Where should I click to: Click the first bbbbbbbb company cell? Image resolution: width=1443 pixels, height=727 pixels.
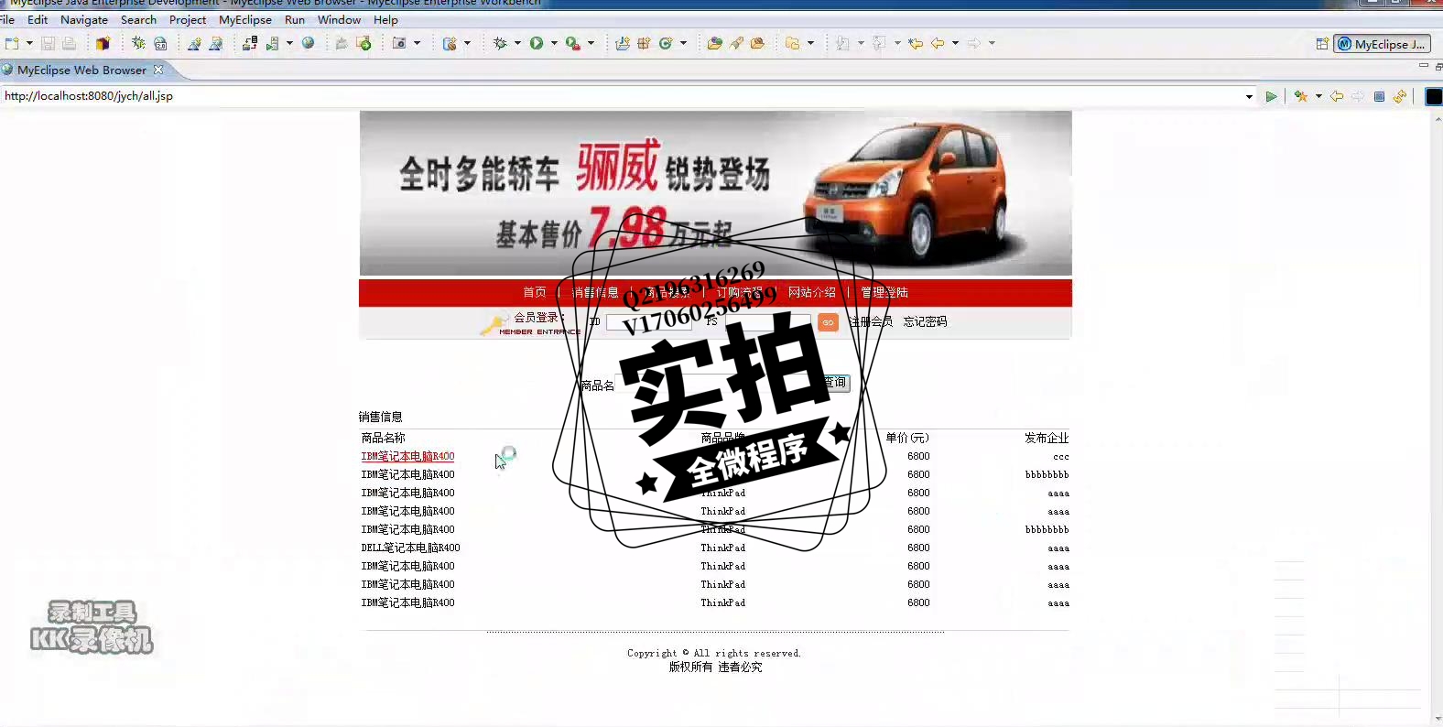(1047, 474)
